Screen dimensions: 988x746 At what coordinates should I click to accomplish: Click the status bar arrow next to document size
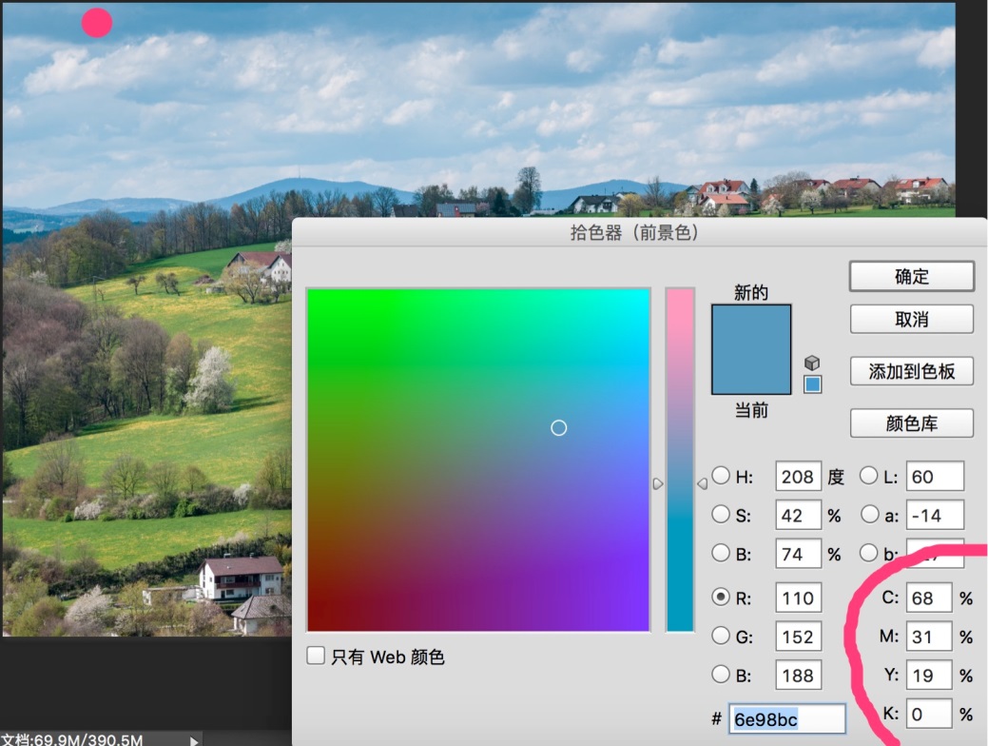(194, 741)
